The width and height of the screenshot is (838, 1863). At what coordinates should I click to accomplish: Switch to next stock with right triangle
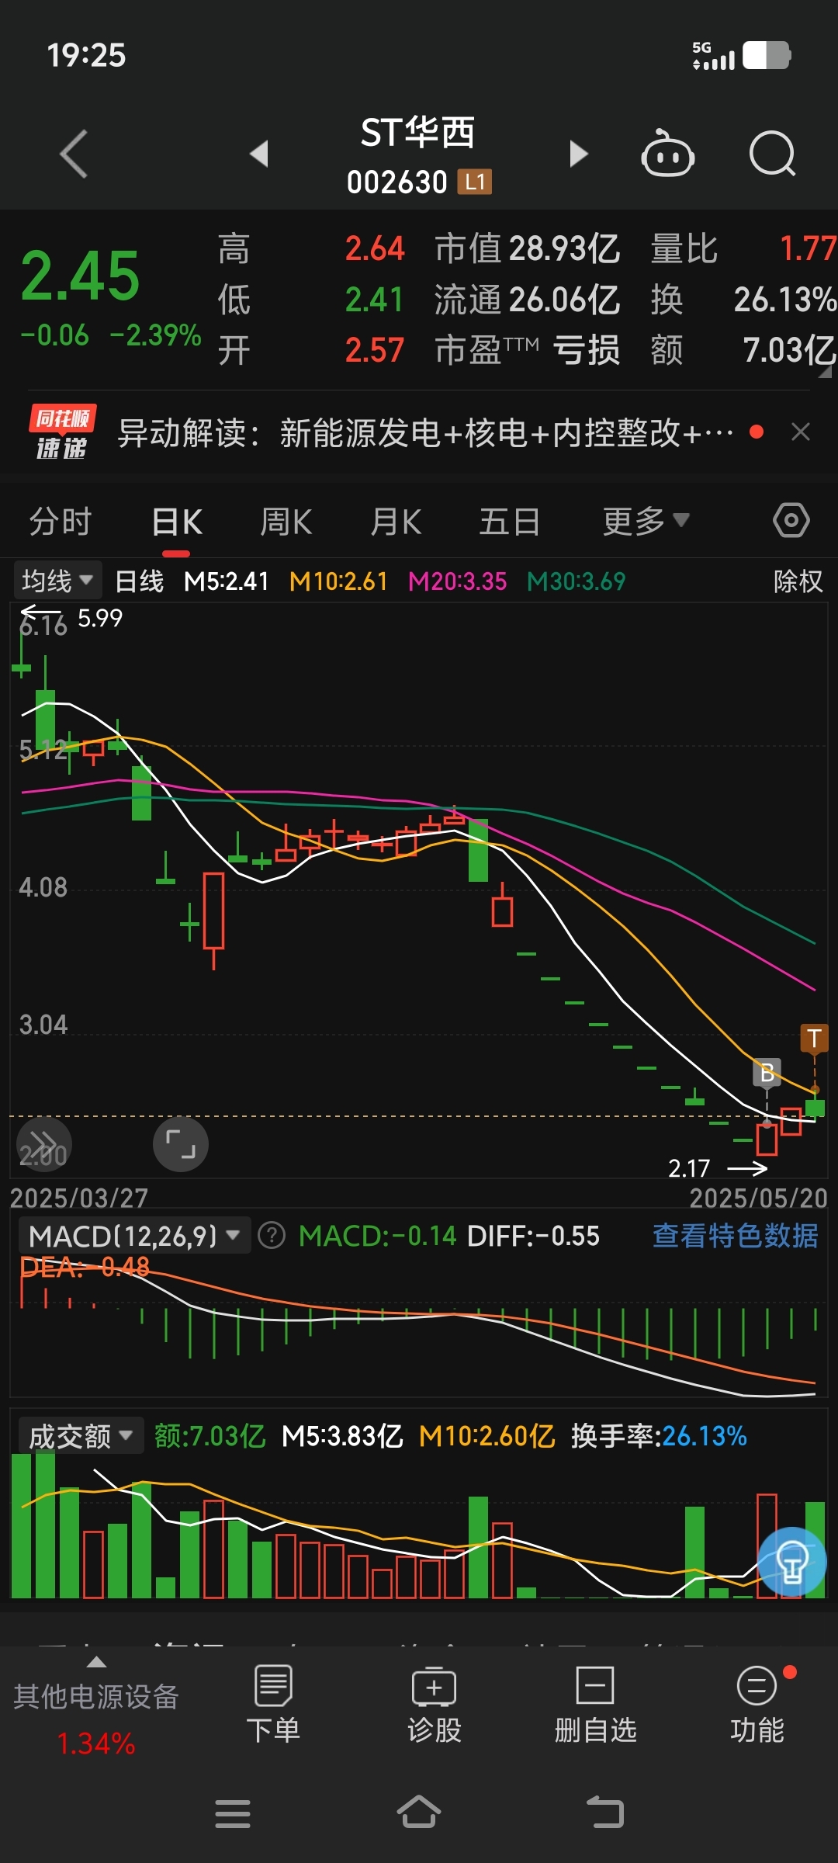[x=578, y=154]
